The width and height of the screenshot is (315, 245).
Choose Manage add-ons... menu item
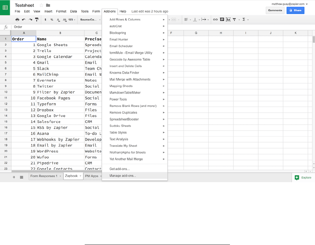click(134, 175)
